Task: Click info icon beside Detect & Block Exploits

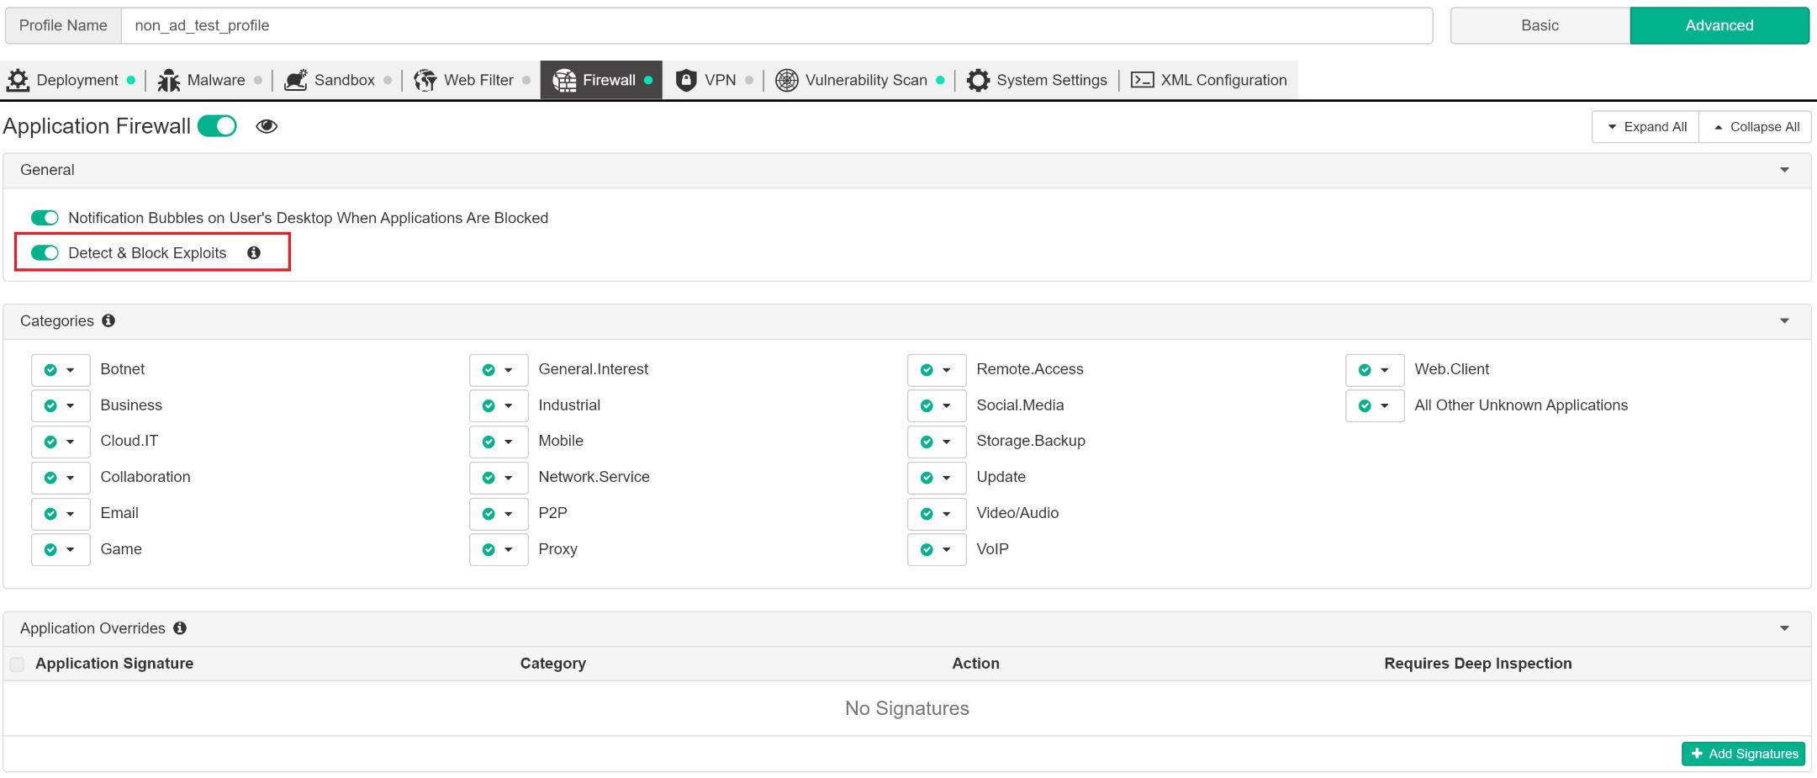Action: [x=254, y=252]
